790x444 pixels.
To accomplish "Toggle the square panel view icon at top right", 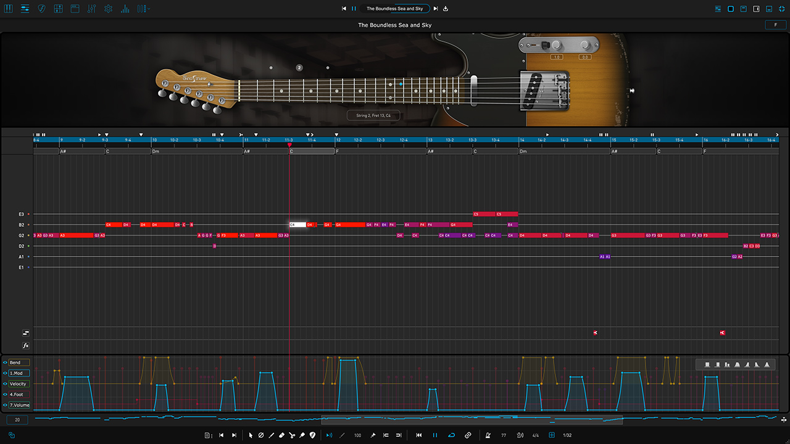I will tap(731, 9).
